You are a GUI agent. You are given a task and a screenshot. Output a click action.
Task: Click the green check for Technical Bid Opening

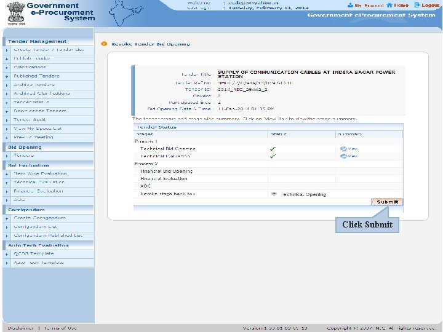[273, 149]
